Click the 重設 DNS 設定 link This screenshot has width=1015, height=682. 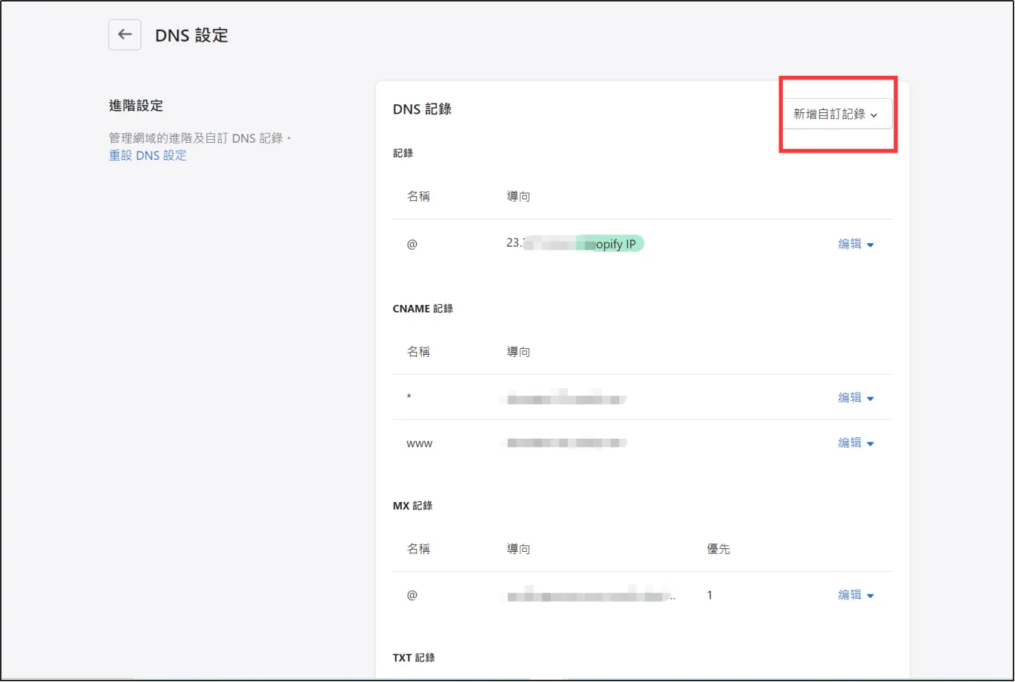[x=148, y=155]
